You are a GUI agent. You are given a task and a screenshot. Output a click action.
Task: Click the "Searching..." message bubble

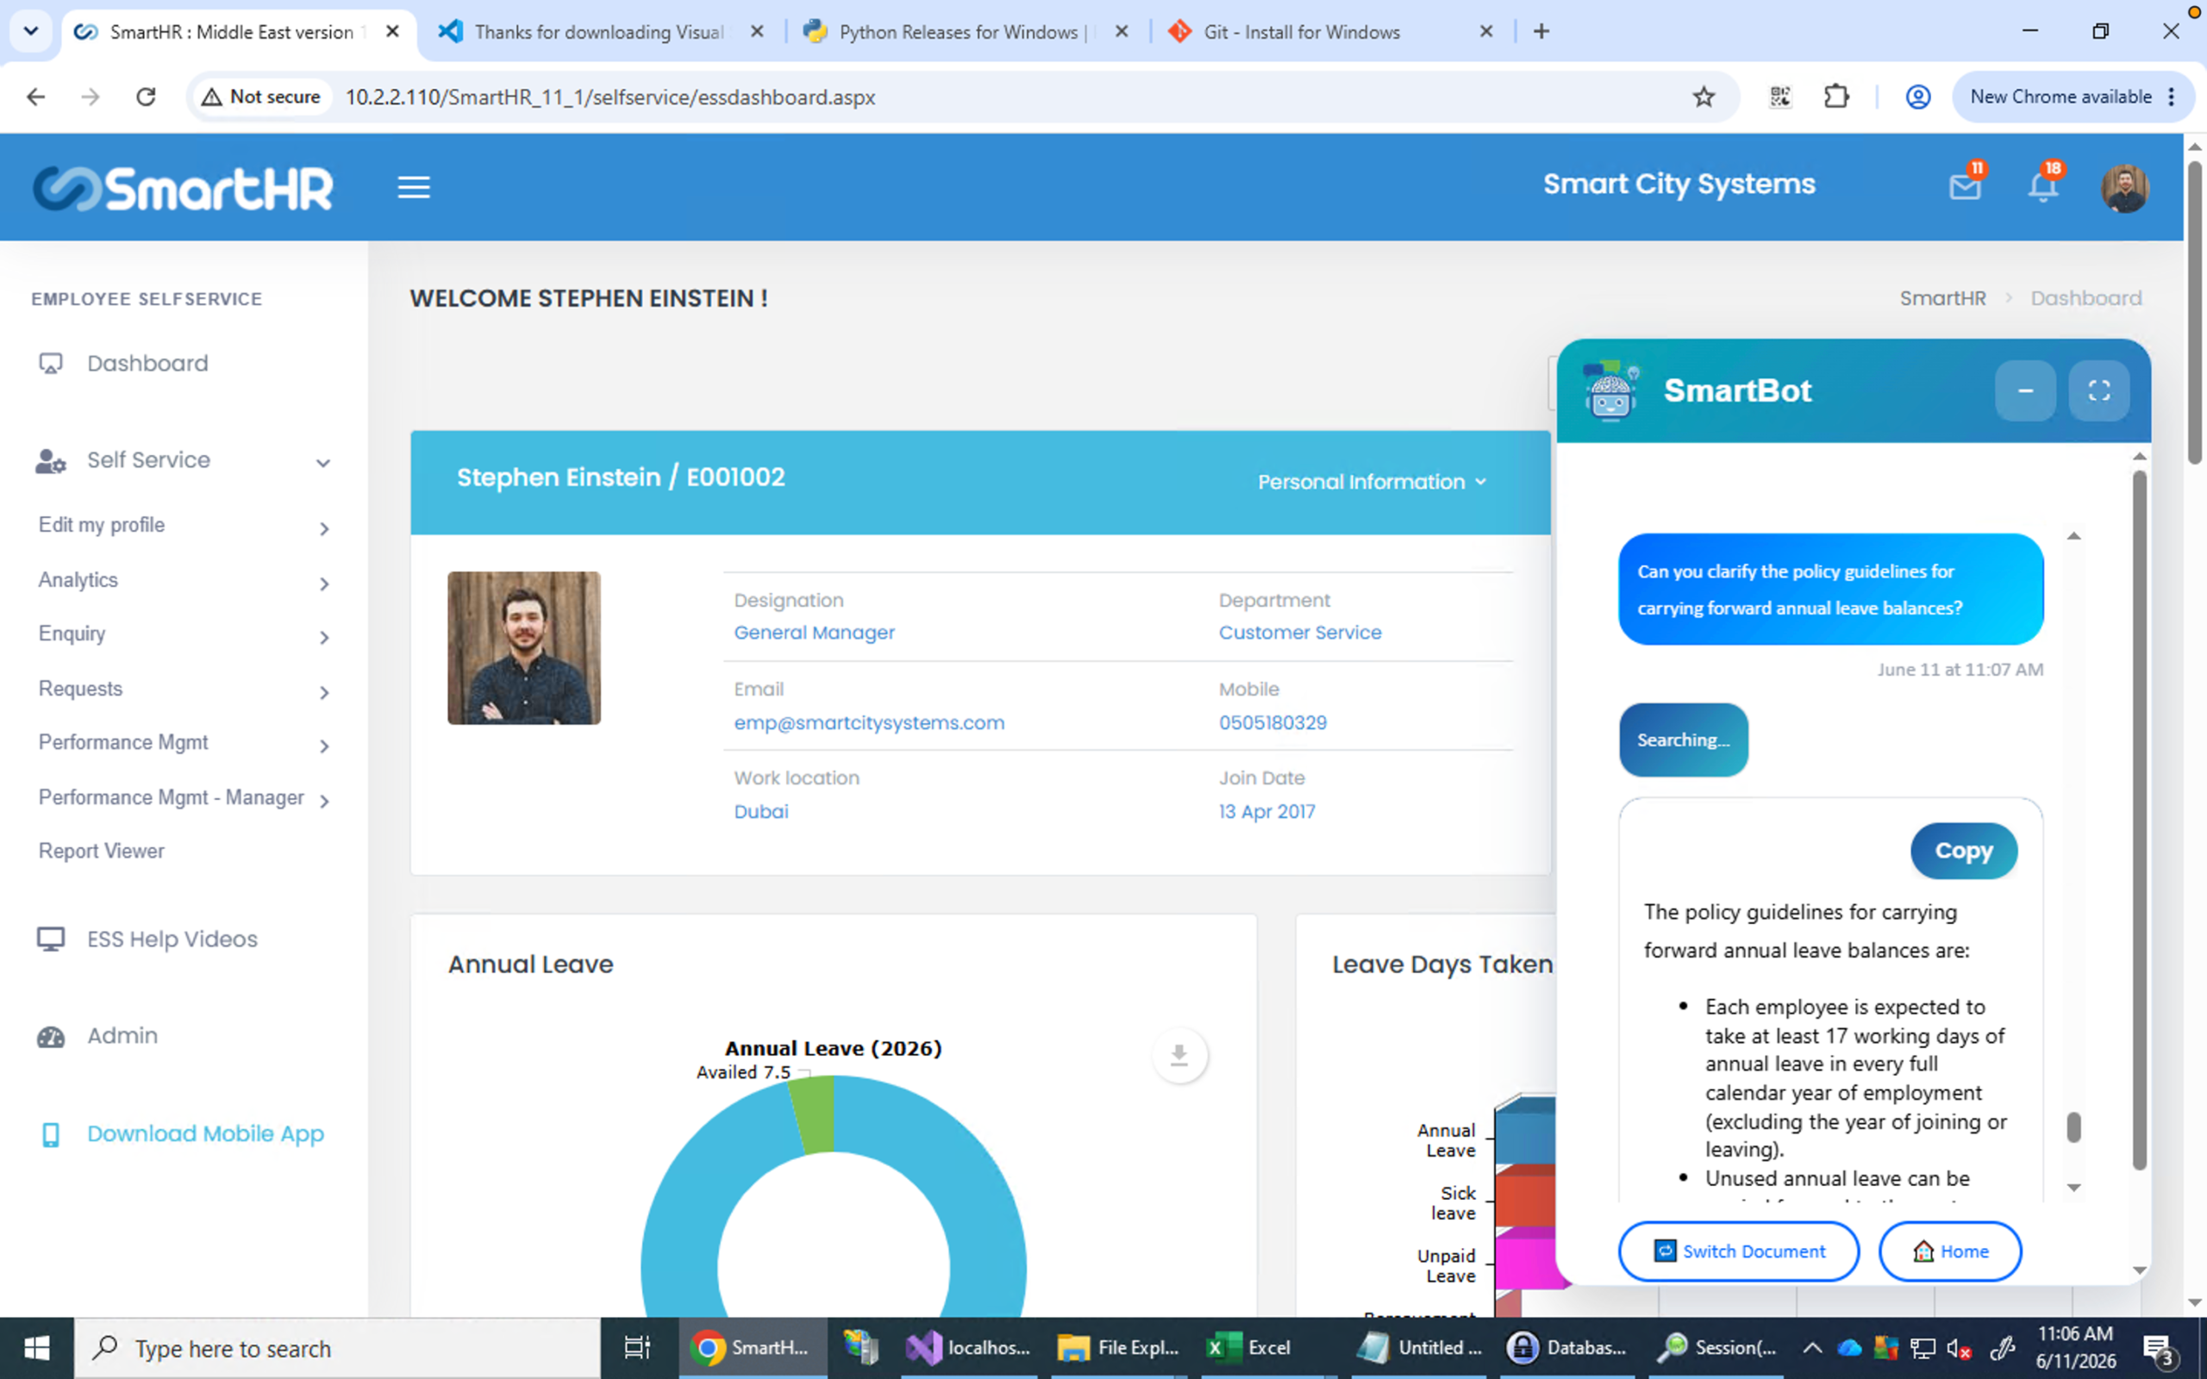[x=1683, y=739]
